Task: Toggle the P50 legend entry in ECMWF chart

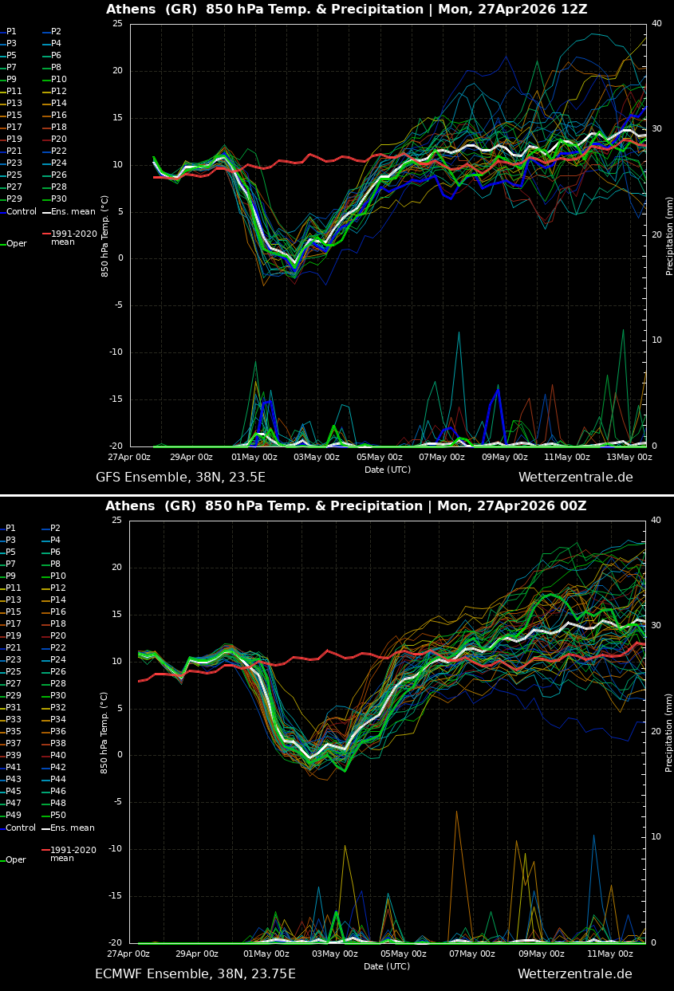Action: (58, 816)
